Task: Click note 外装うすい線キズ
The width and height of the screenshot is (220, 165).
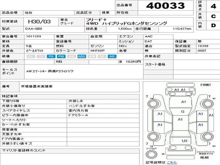Action: pyautogui.click(x=17, y=144)
